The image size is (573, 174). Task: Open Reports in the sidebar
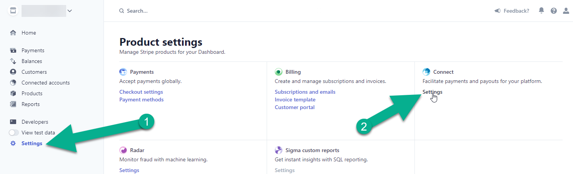(x=30, y=104)
